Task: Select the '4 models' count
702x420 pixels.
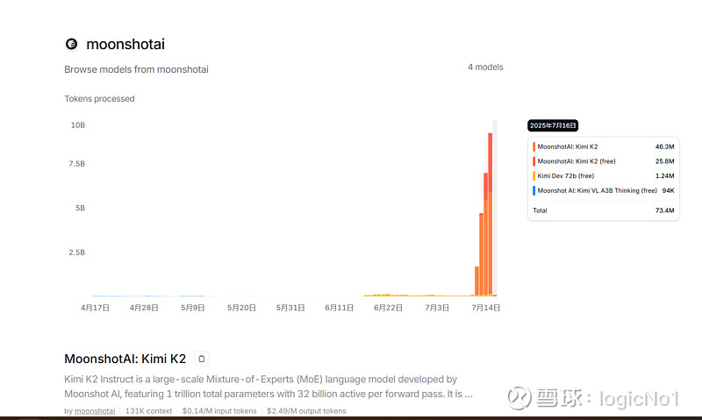Action: (x=485, y=68)
